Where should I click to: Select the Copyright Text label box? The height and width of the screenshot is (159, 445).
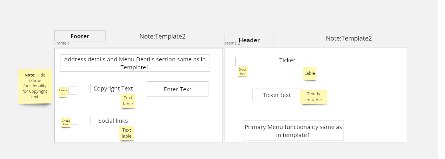coord(113,88)
